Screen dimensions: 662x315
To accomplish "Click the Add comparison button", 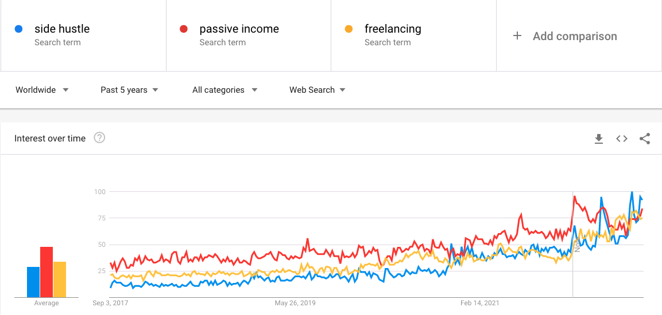I will (574, 36).
